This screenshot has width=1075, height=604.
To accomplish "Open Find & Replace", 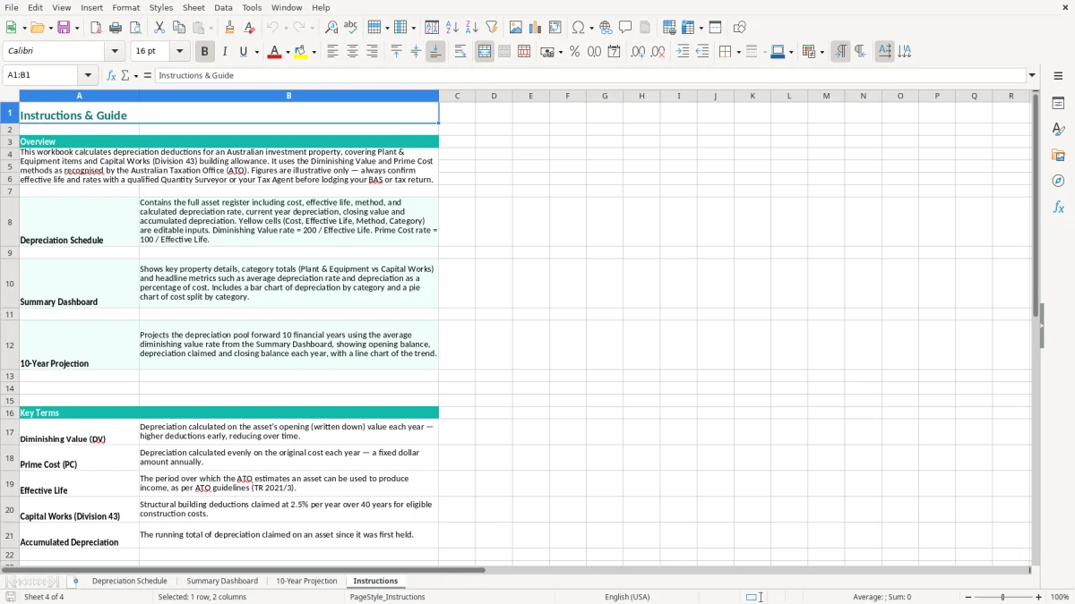I will [x=331, y=28].
